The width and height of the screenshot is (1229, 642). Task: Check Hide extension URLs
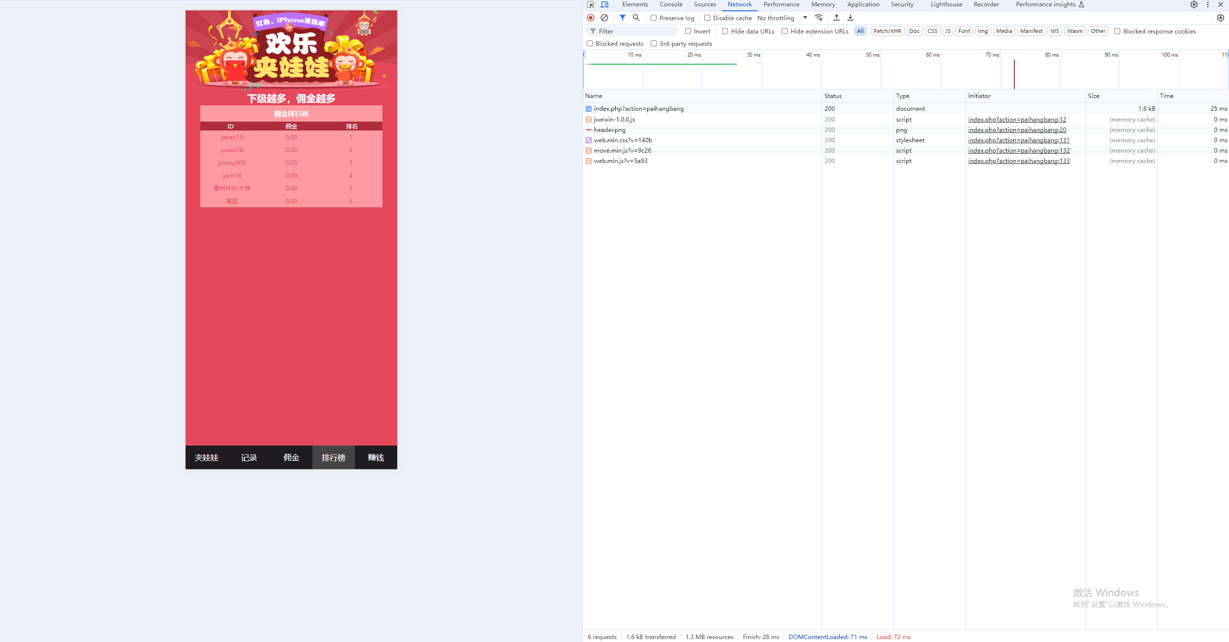(x=785, y=31)
